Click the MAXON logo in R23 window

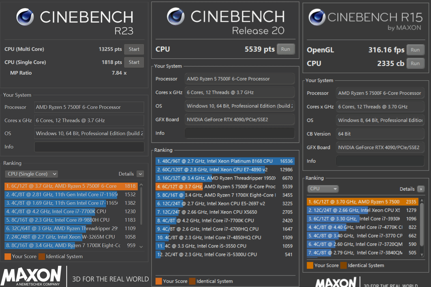click(31, 276)
